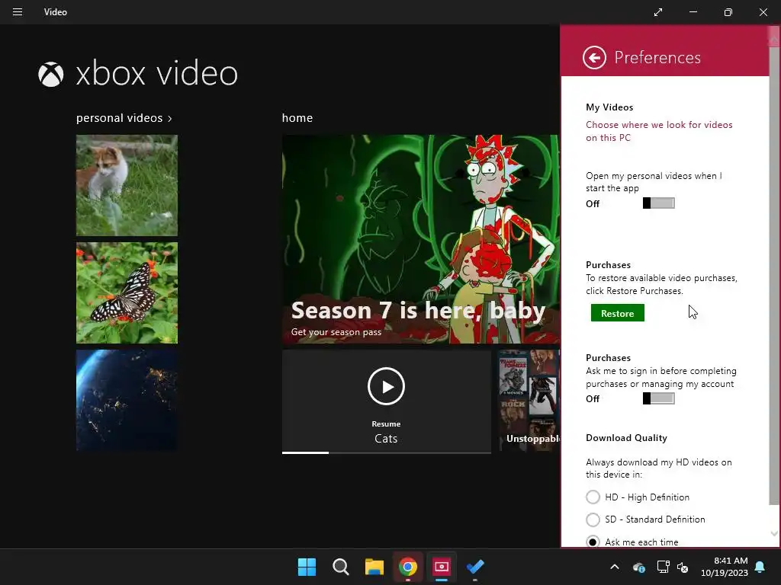Viewport: 781px width, 585px height.
Task: Click the Download Quality heading
Action: click(x=626, y=438)
